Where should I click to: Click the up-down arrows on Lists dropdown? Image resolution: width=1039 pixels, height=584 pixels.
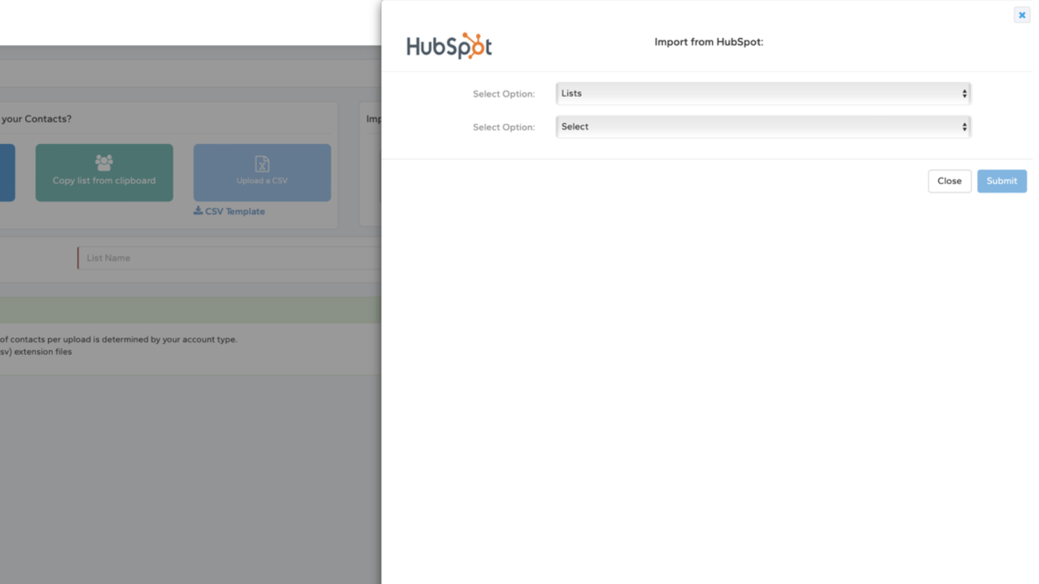(963, 92)
